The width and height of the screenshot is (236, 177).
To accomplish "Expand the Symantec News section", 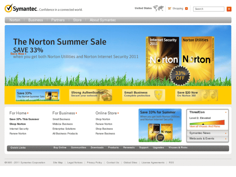I will click(x=207, y=133).
